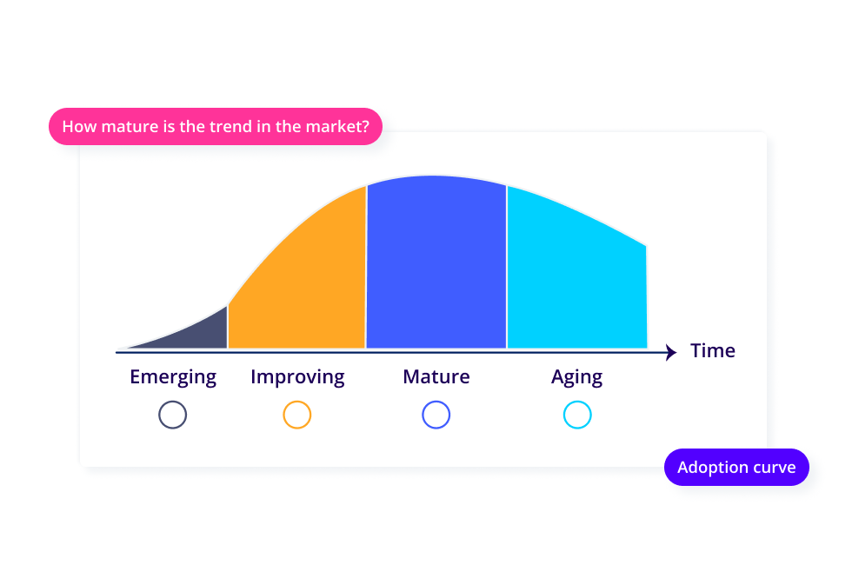Click the Improving text label
This screenshot has height=565, width=852.
click(297, 377)
